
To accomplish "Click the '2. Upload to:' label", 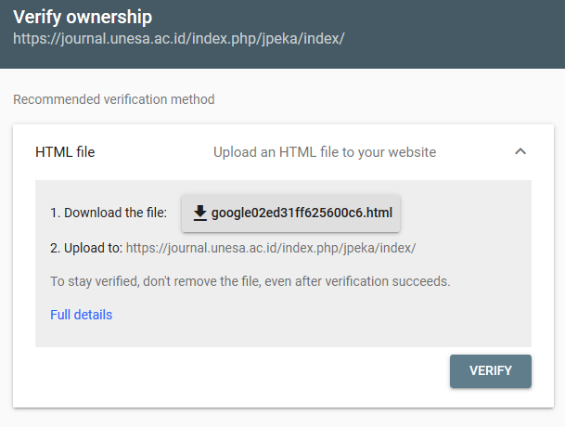I will click(x=85, y=248).
